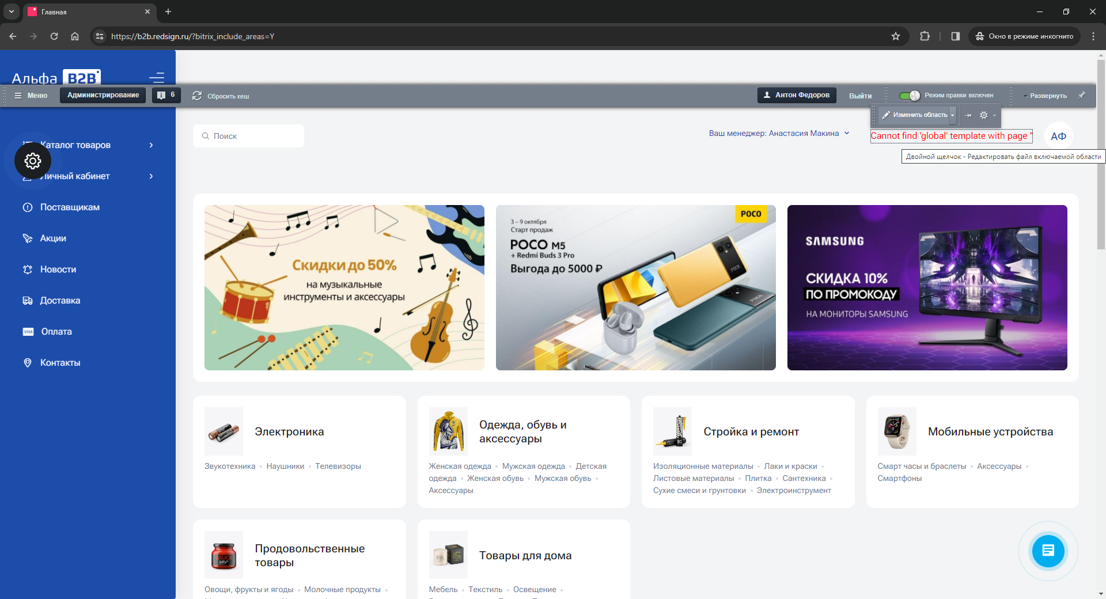The width and height of the screenshot is (1106, 599).
Task: Open the gear settings in area toolbar
Action: coord(984,115)
